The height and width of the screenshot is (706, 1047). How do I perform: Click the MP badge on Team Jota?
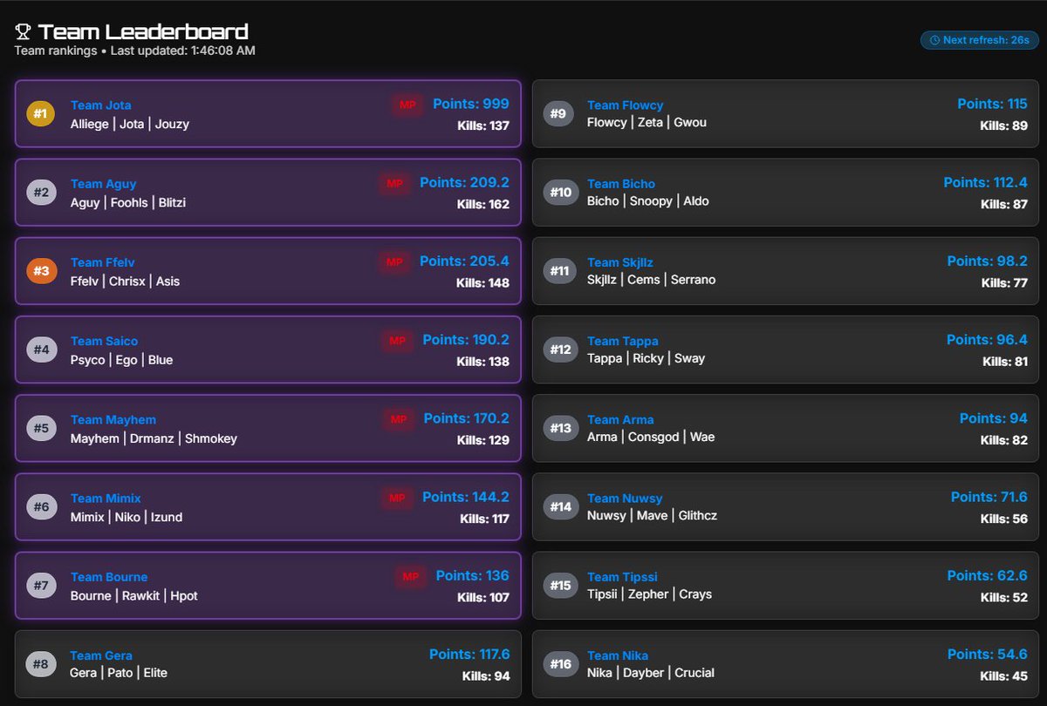pyautogui.click(x=407, y=105)
